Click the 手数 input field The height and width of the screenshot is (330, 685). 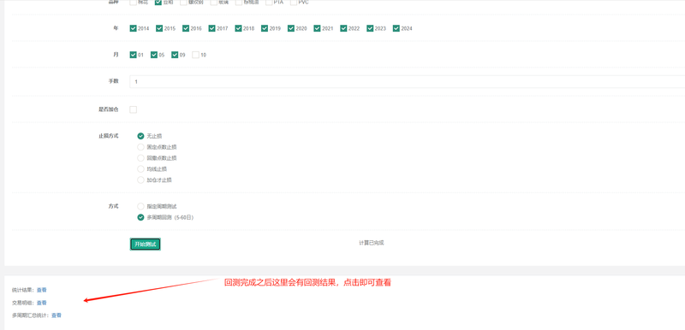pyautogui.click(x=408, y=81)
